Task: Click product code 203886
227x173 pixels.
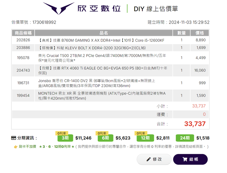Action: tap(23, 48)
